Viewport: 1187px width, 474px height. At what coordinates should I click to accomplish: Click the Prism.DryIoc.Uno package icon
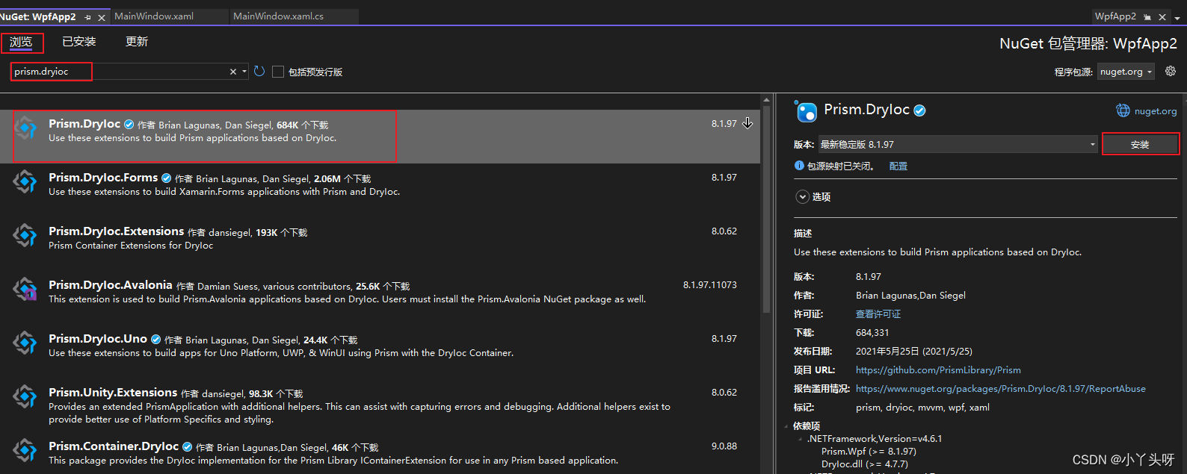(x=25, y=343)
